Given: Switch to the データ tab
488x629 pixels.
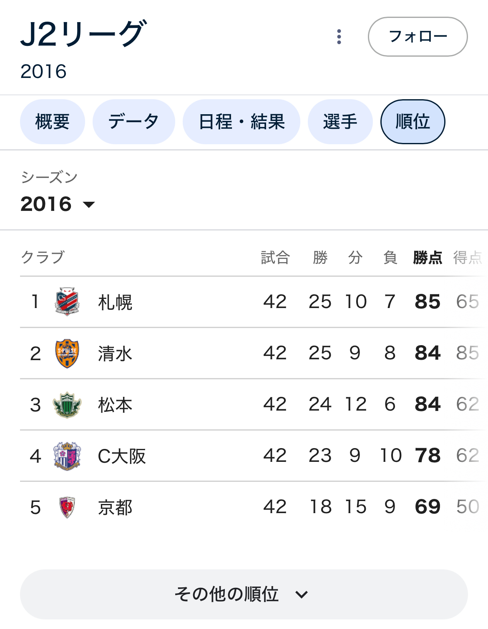Looking at the screenshot, I should [x=133, y=122].
